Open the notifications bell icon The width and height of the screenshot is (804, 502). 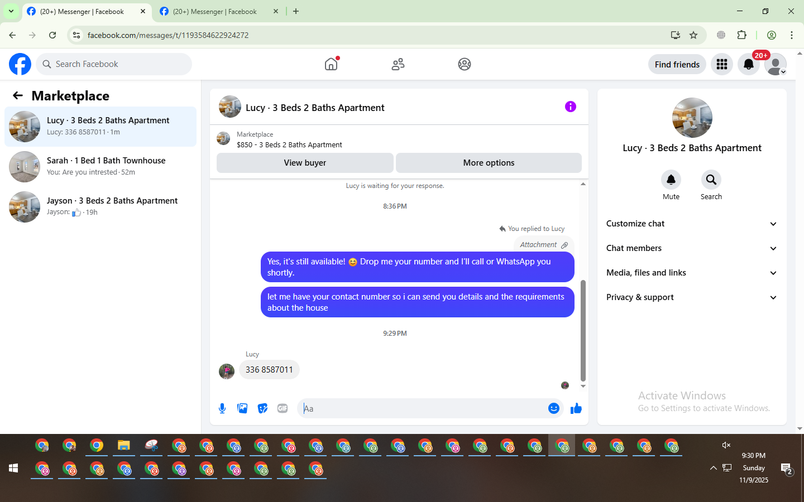coord(749,64)
